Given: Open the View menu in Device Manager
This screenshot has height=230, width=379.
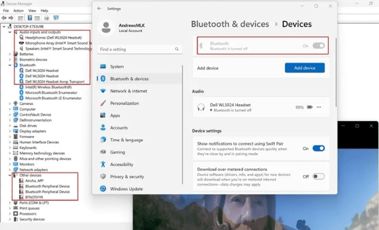Looking at the screenshot, I should click(32, 10).
